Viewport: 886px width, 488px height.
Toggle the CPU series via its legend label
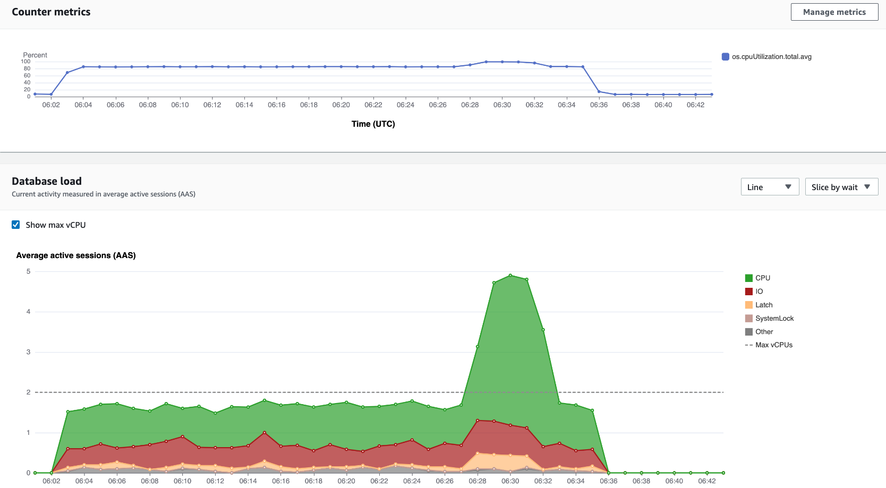(762, 277)
